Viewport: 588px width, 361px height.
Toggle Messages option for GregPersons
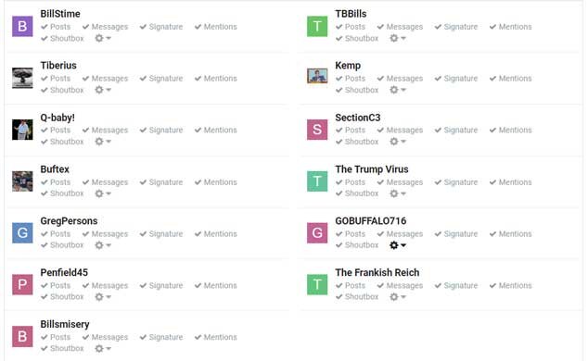[105, 234]
